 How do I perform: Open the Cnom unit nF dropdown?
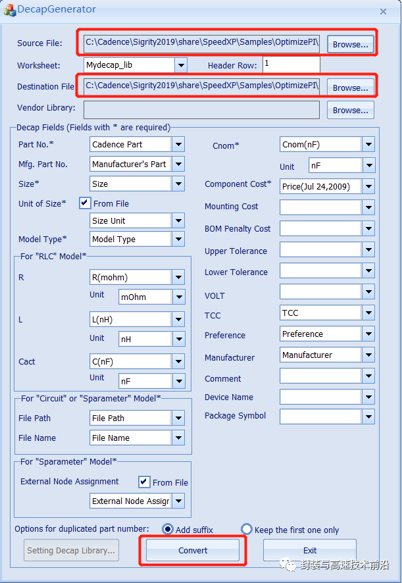click(x=369, y=165)
